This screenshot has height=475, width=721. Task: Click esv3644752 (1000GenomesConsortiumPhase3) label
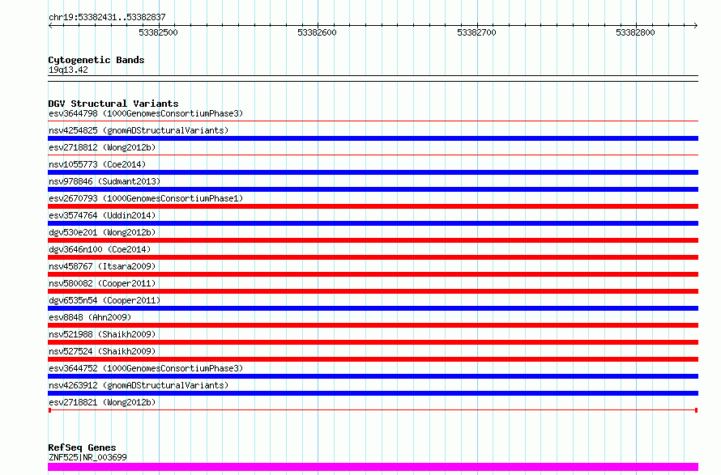[x=146, y=368]
